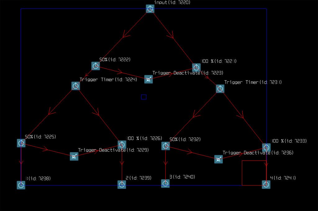The width and height of the screenshot is (318, 211).
Task: Click the 'Trigger Deactivate (id: 7229)' label
Action: click(x=113, y=150)
